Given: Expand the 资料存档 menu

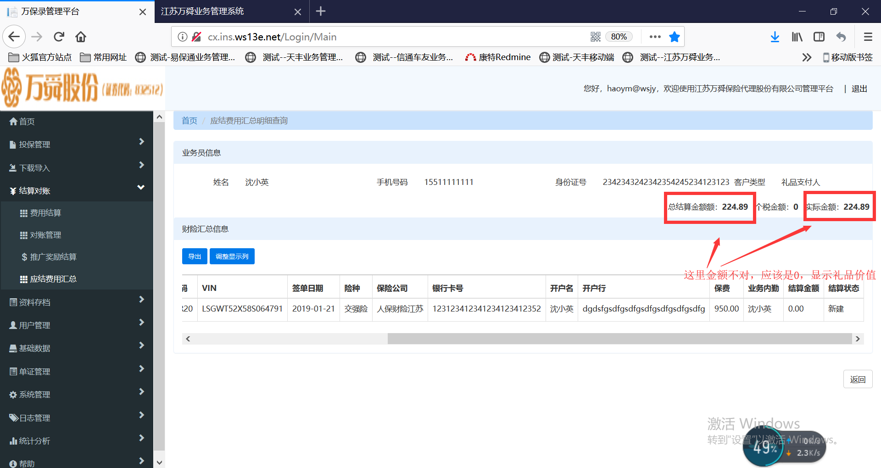Looking at the screenshot, I should 77,302.
